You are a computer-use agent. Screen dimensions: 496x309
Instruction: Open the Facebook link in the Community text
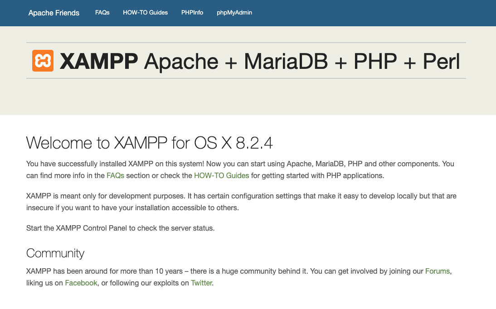(x=81, y=283)
